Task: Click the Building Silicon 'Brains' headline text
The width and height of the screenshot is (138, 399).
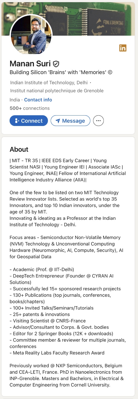Action: click(58, 72)
